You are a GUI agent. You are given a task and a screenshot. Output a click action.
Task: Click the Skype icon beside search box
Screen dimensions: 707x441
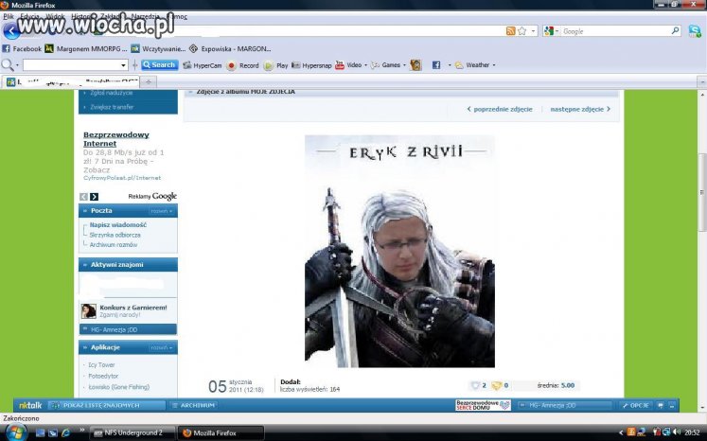coord(695,31)
